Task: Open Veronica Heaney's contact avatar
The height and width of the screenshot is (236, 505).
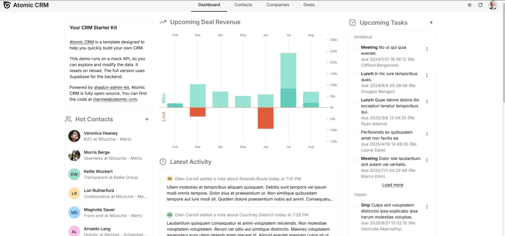Action: tap(74, 136)
